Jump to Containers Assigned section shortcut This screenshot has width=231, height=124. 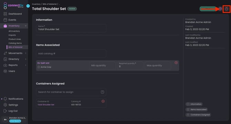(x=198, y=115)
